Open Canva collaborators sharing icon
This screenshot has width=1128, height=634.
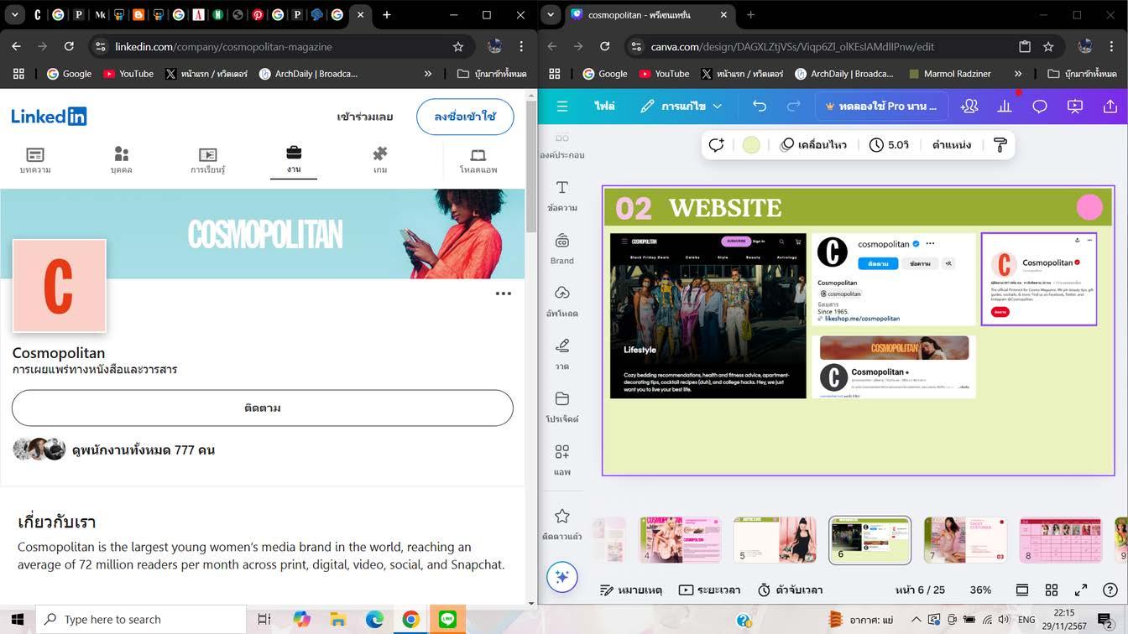pos(969,107)
